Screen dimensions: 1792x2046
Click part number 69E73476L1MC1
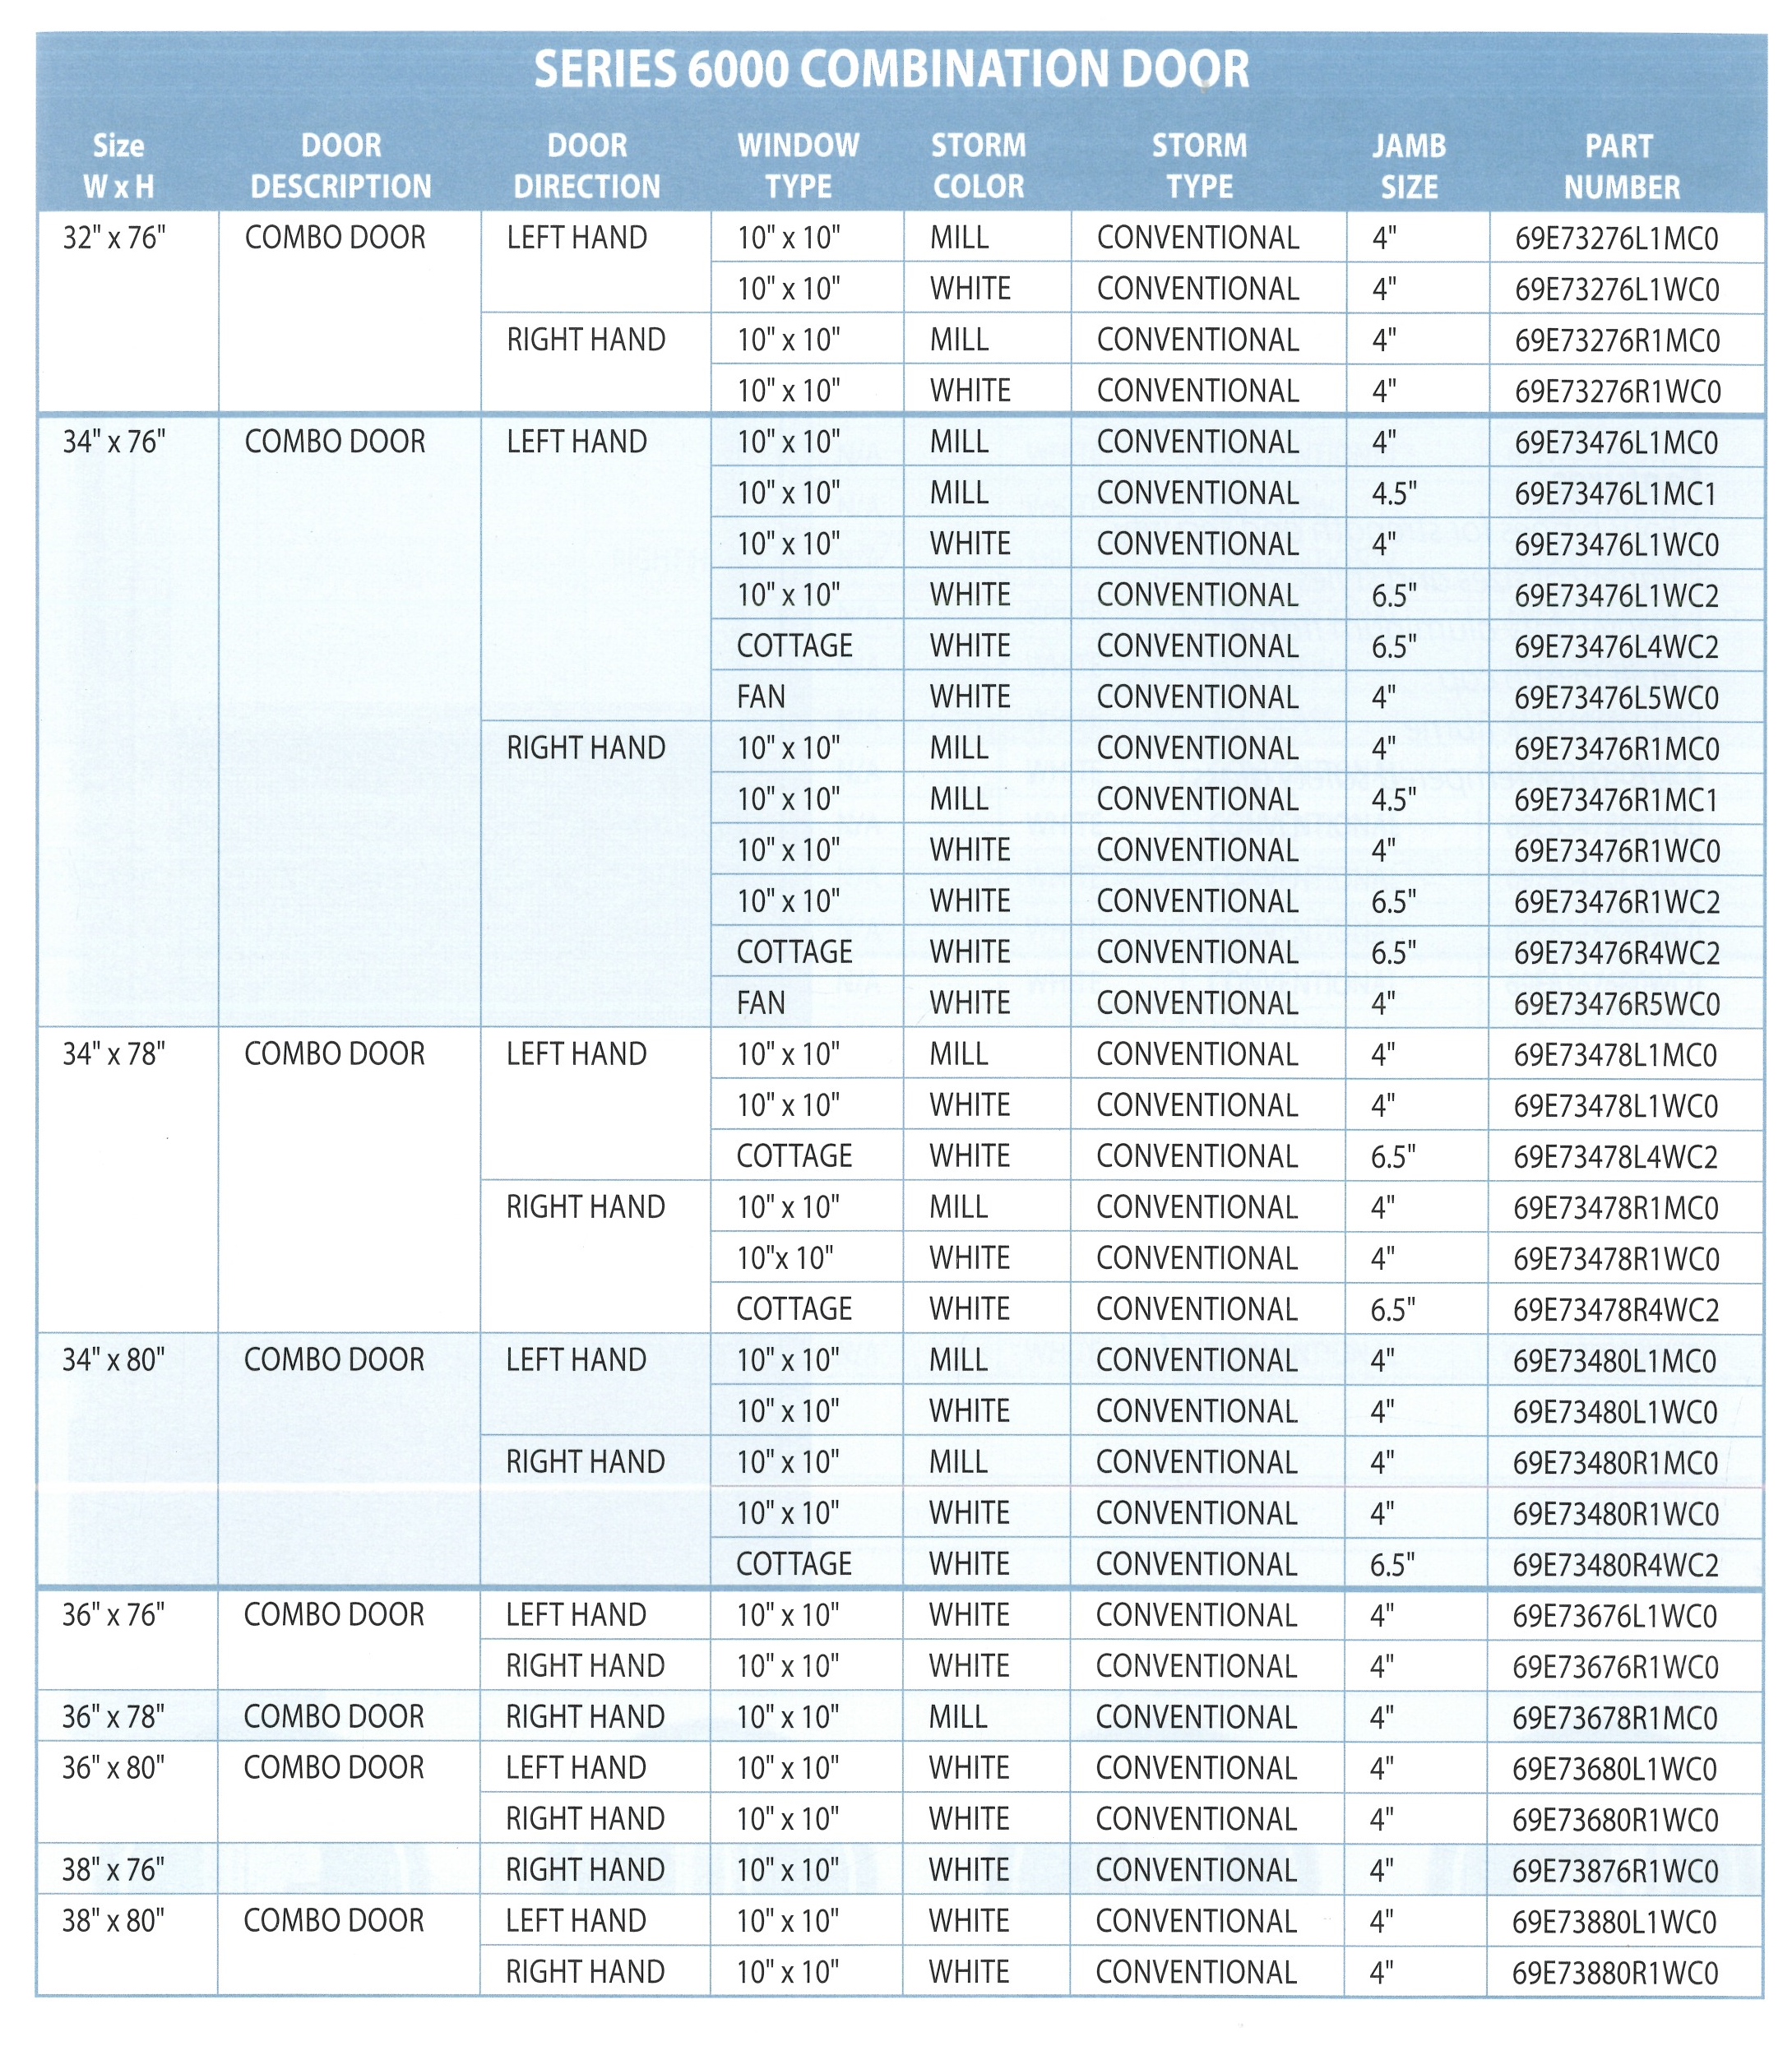click(x=1617, y=494)
